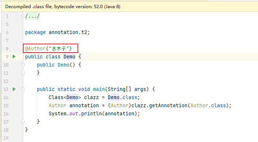Click the main method name
Screen dimensions: 258x142
click(x=99, y=89)
